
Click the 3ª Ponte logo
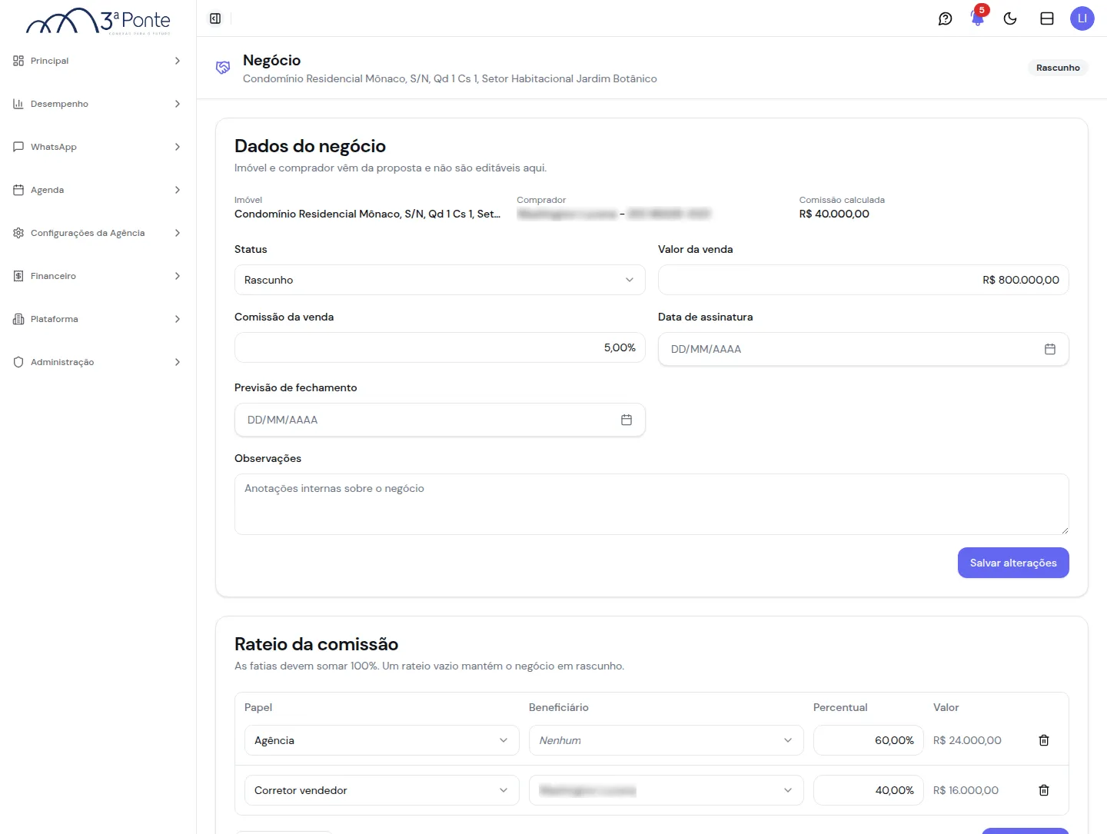[x=98, y=21]
